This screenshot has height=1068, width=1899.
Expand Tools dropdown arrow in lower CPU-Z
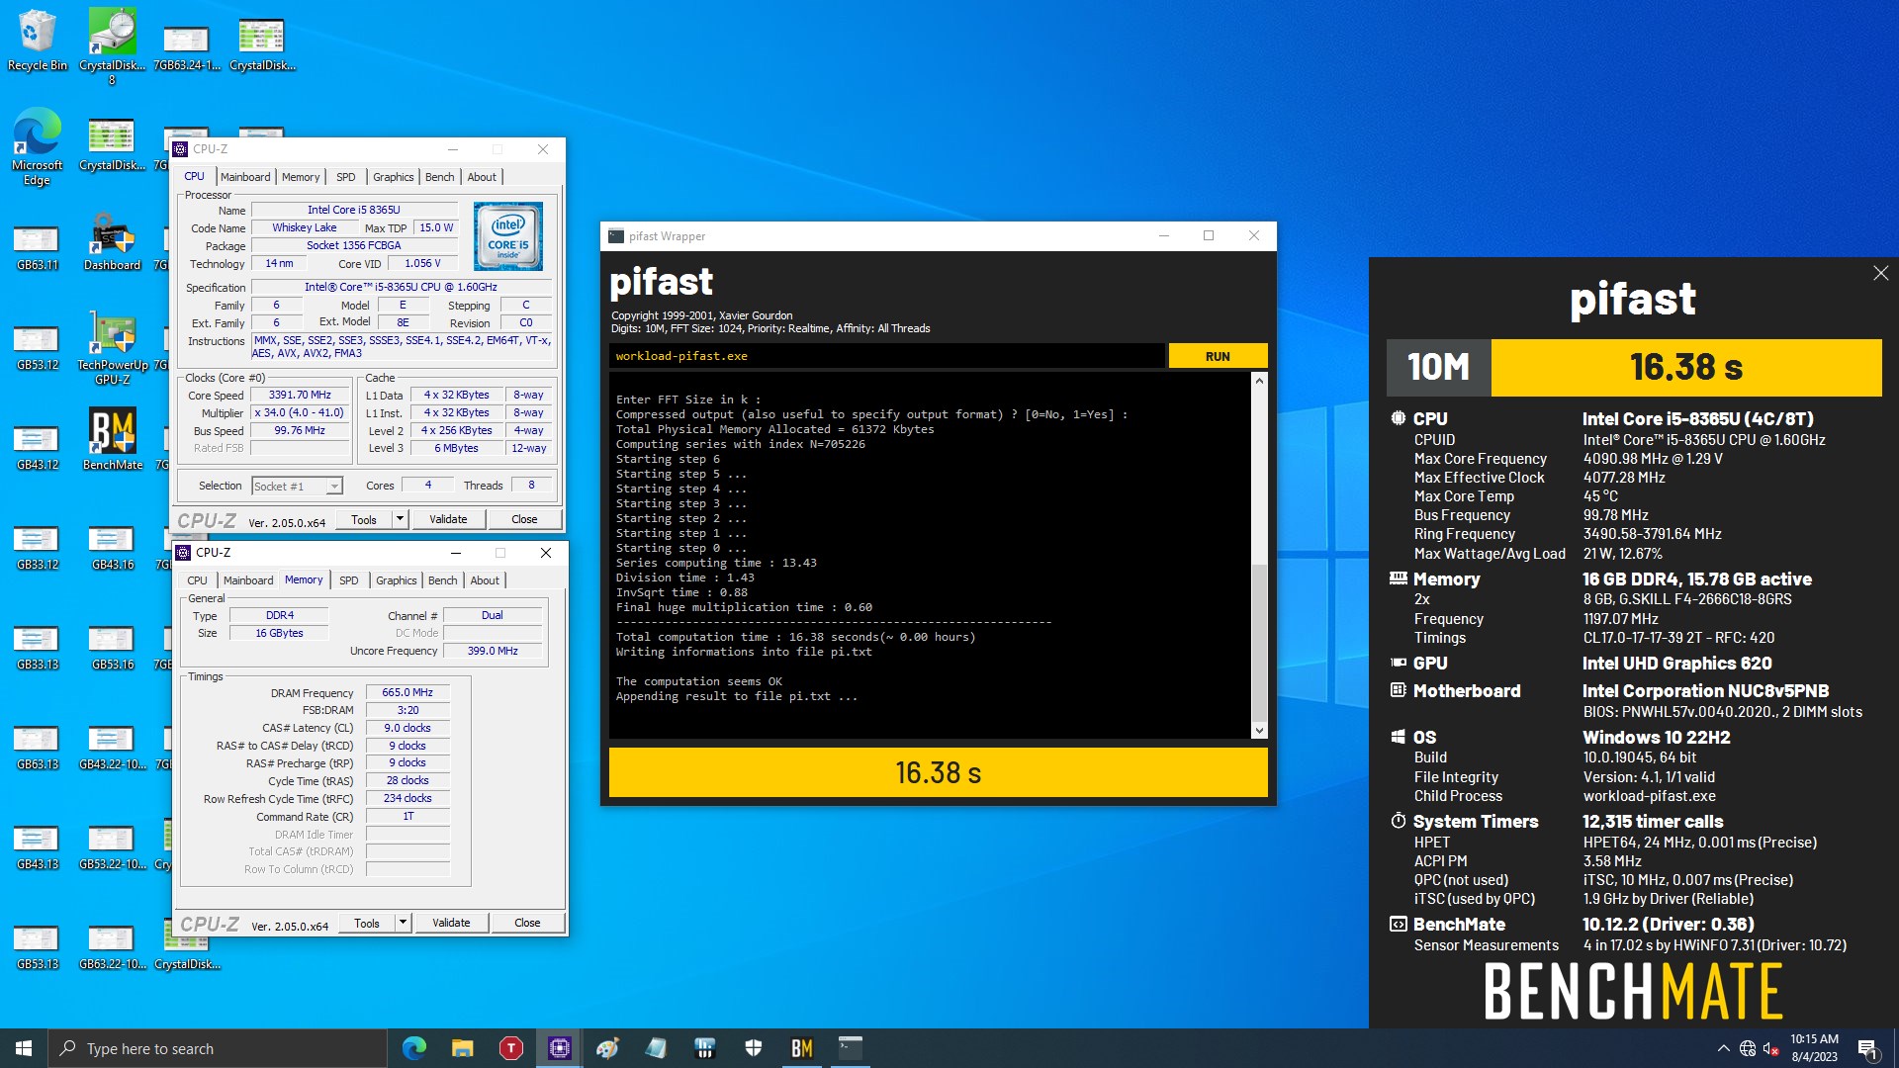tap(403, 923)
